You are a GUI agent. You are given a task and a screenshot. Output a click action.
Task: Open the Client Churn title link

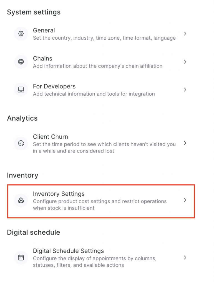point(51,137)
